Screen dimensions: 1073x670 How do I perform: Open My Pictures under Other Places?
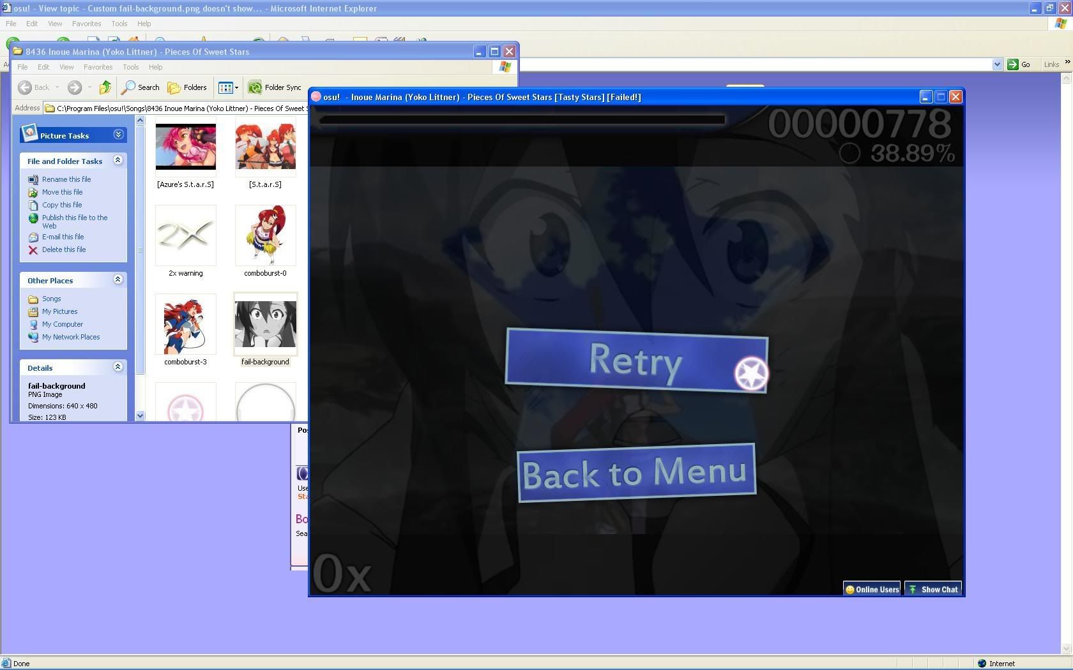[59, 311]
